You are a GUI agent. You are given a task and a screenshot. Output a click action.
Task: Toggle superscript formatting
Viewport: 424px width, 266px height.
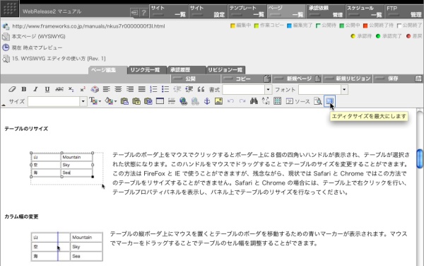[83, 89]
